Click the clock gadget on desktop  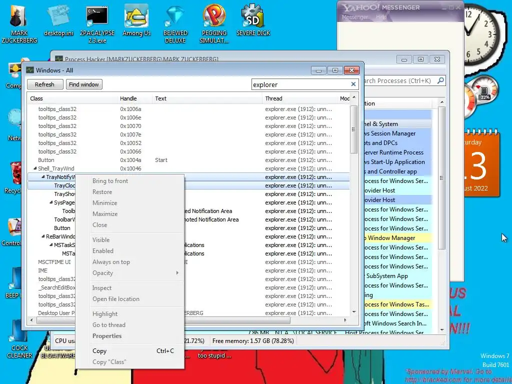click(481, 34)
